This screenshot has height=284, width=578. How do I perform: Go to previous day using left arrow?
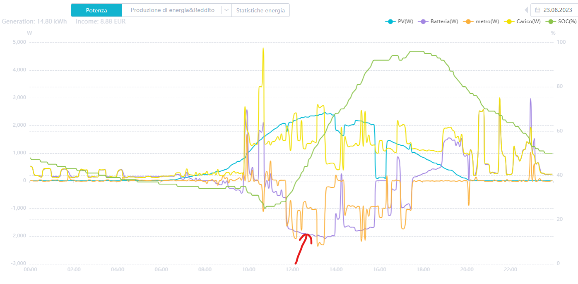click(x=526, y=10)
